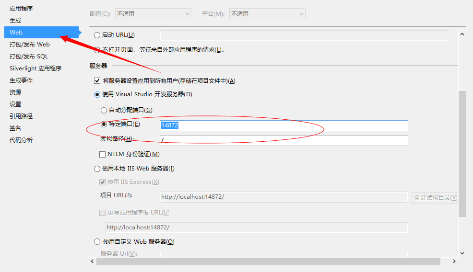Click the 项目 URL text field
Viewport: 473px width, 272px height.
click(x=284, y=197)
